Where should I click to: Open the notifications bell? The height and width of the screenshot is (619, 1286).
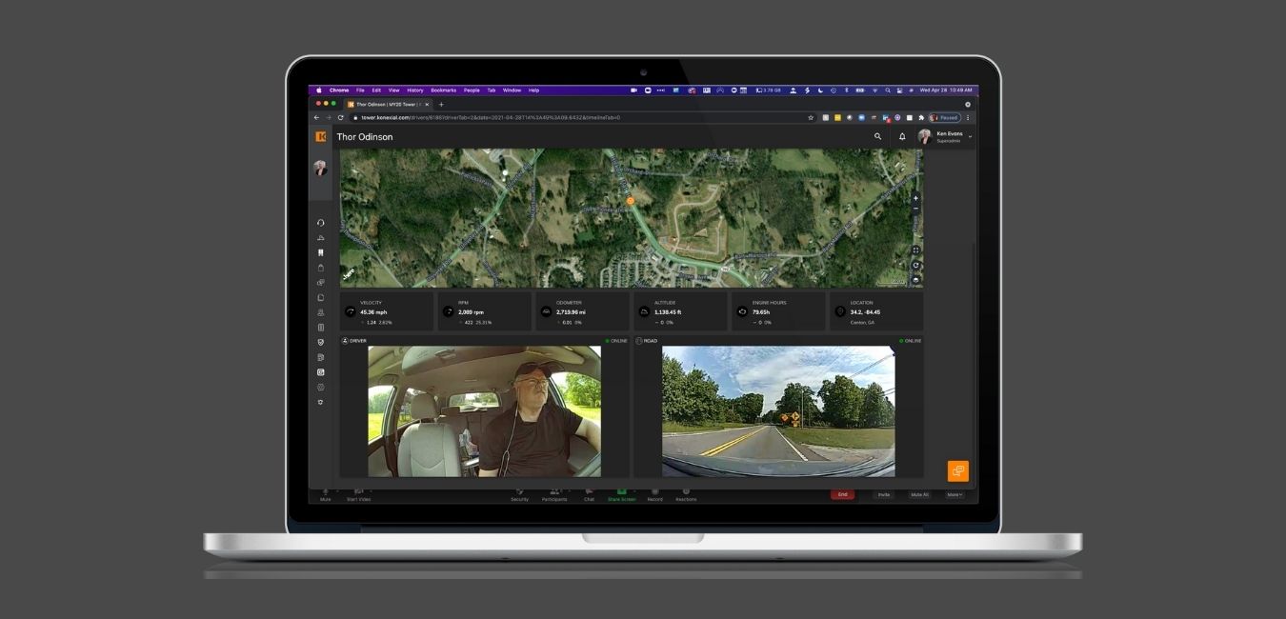click(x=902, y=137)
